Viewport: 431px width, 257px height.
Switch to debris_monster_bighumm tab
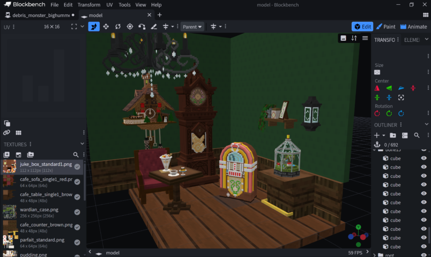point(41,15)
